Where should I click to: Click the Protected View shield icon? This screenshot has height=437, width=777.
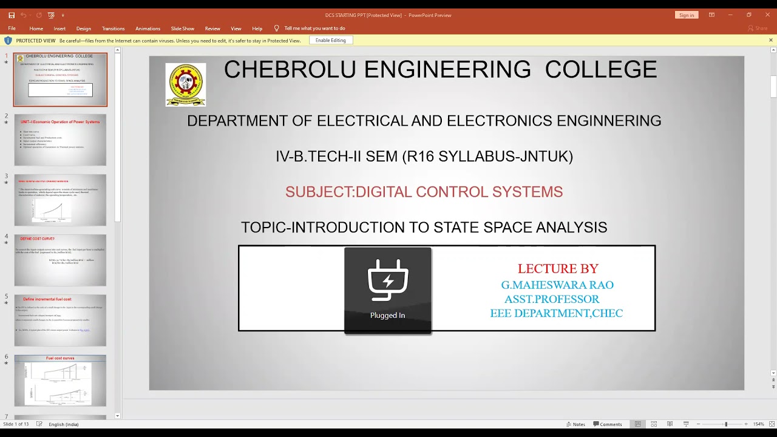(x=8, y=41)
